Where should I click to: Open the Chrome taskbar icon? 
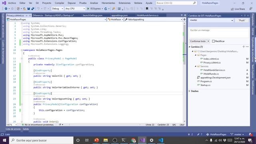click(133, 140)
